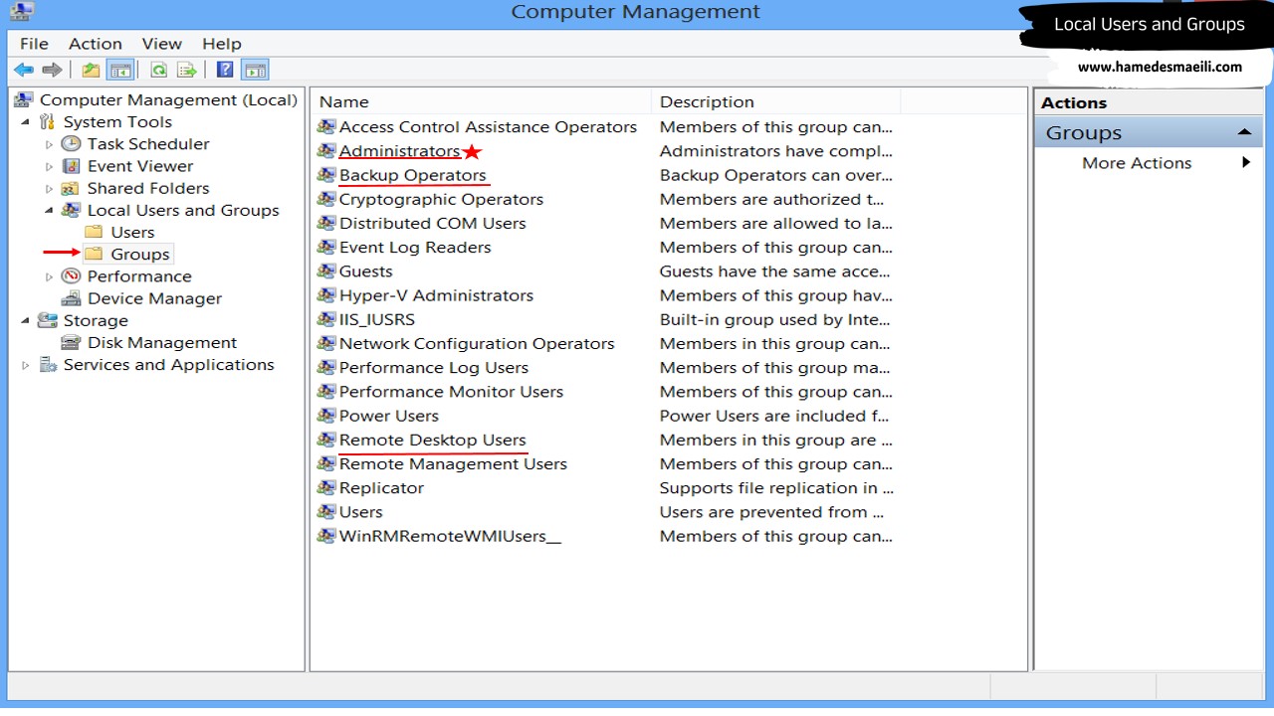
Task: Select the IIS_IUSRS group name
Action: click(377, 319)
